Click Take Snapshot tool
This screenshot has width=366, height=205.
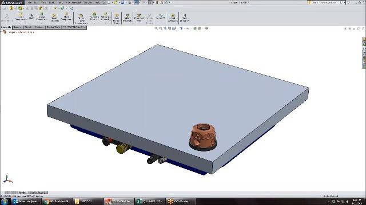(185, 18)
